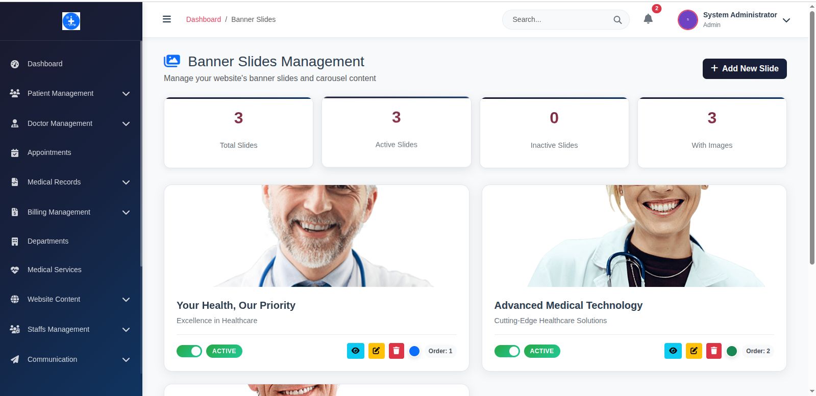Expand the Communication submenu chevron
This screenshot has width=816, height=396.
[126, 360]
